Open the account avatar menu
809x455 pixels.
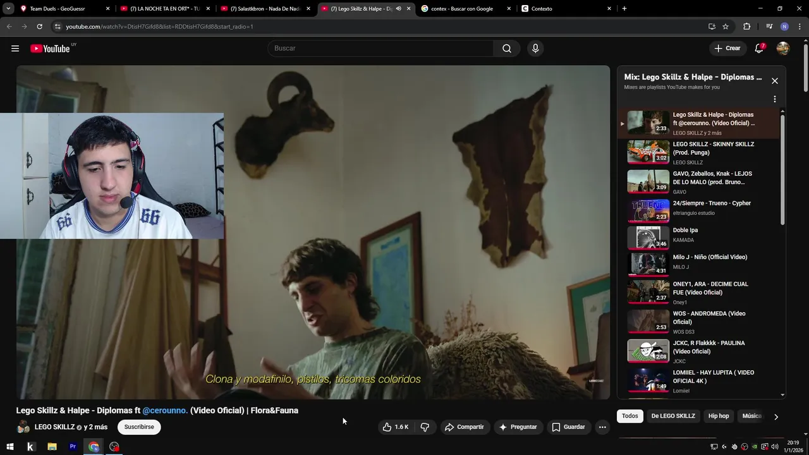(783, 49)
